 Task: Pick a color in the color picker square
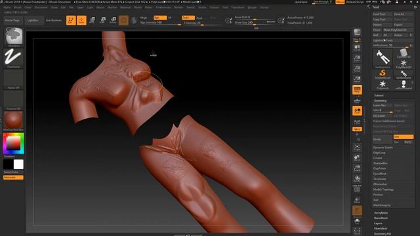pyautogui.click(x=13, y=143)
